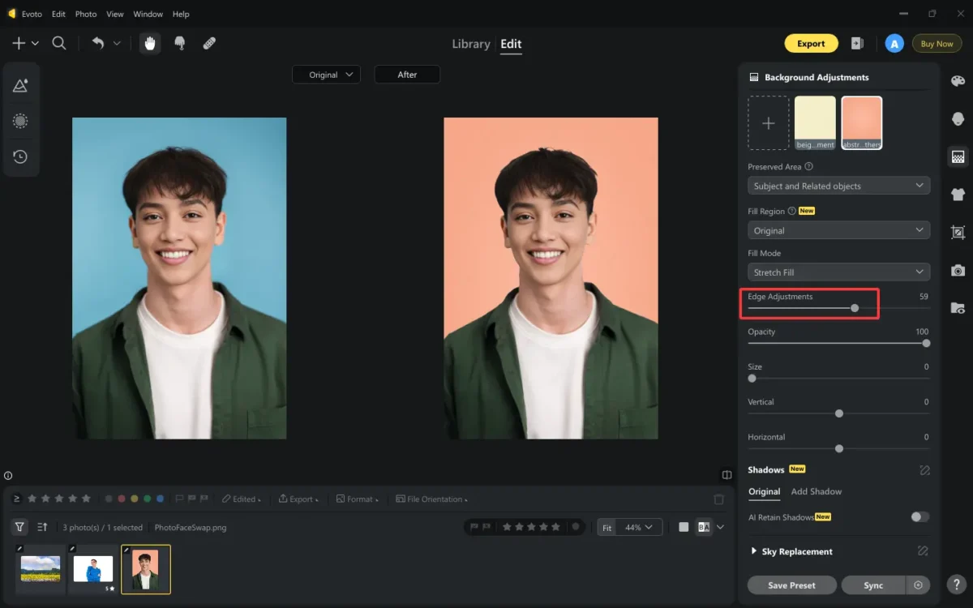
Task: Click the Sync button
Action: point(873,584)
